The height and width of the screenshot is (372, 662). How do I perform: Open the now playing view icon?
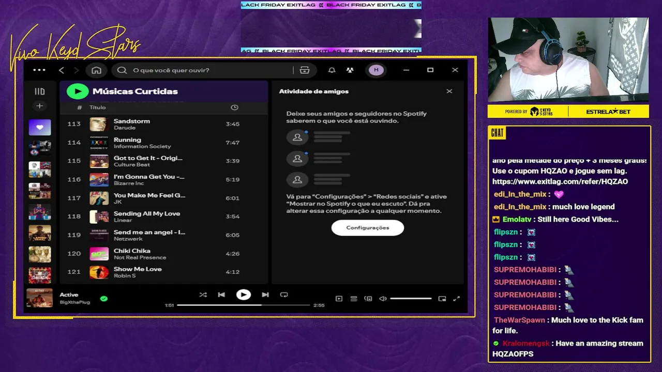pyautogui.click(x=339, y=299)
